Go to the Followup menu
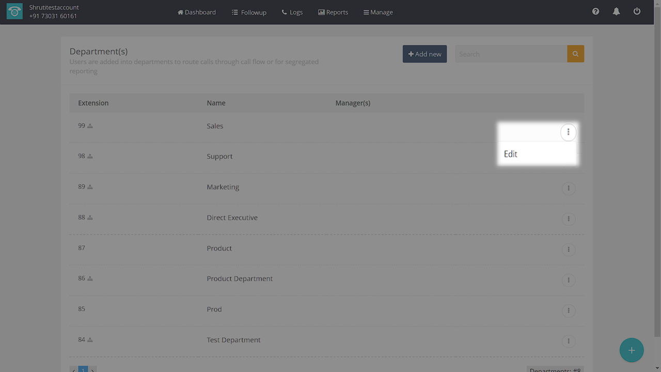The width and height of the screenshot is (661, 372). point(249,12)
